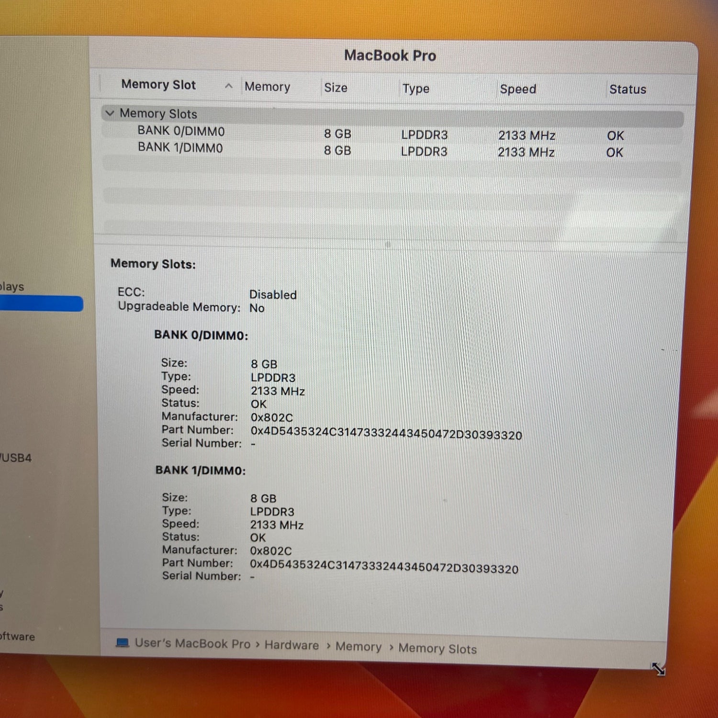Click the sort arrow in Memory Slot header
The width and height of the screenshot is (718, 718).
(x=229, y=86)
